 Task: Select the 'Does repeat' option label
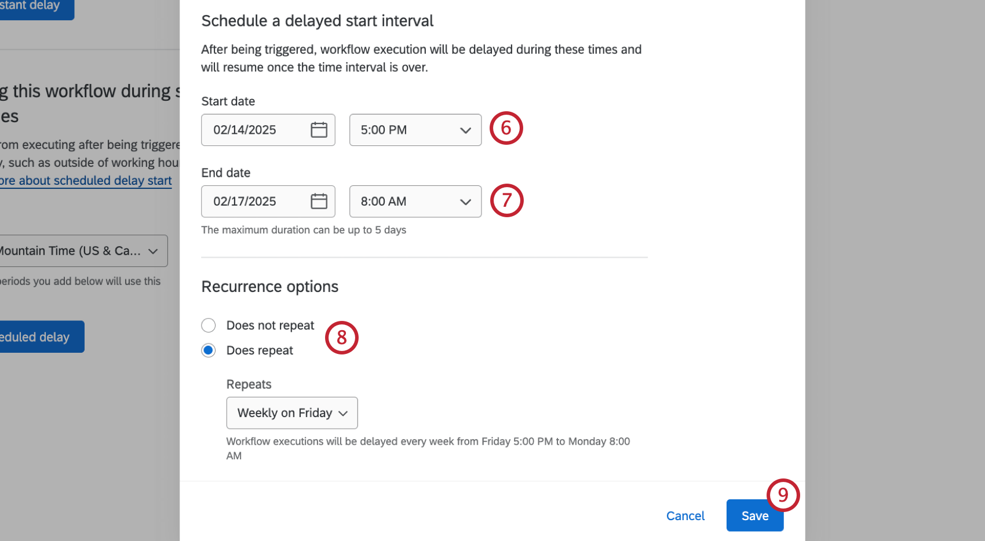tap(260, 350)
